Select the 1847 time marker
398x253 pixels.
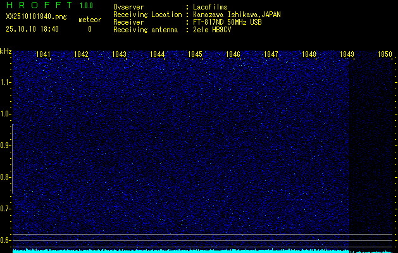click(x=271, y=54)
